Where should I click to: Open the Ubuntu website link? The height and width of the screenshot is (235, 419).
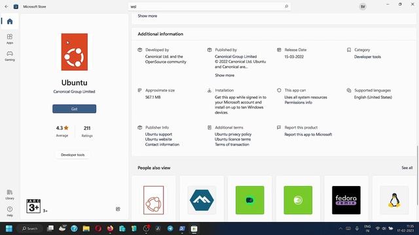point(158,139)
